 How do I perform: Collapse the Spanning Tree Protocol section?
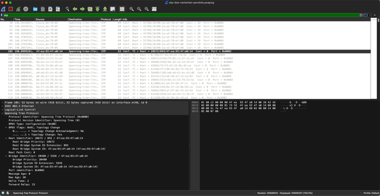[3, 113]
